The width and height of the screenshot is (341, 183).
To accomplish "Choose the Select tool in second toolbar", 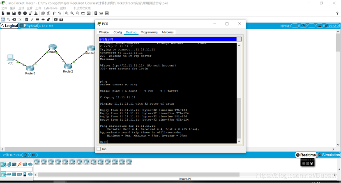I will coord(3,20).
